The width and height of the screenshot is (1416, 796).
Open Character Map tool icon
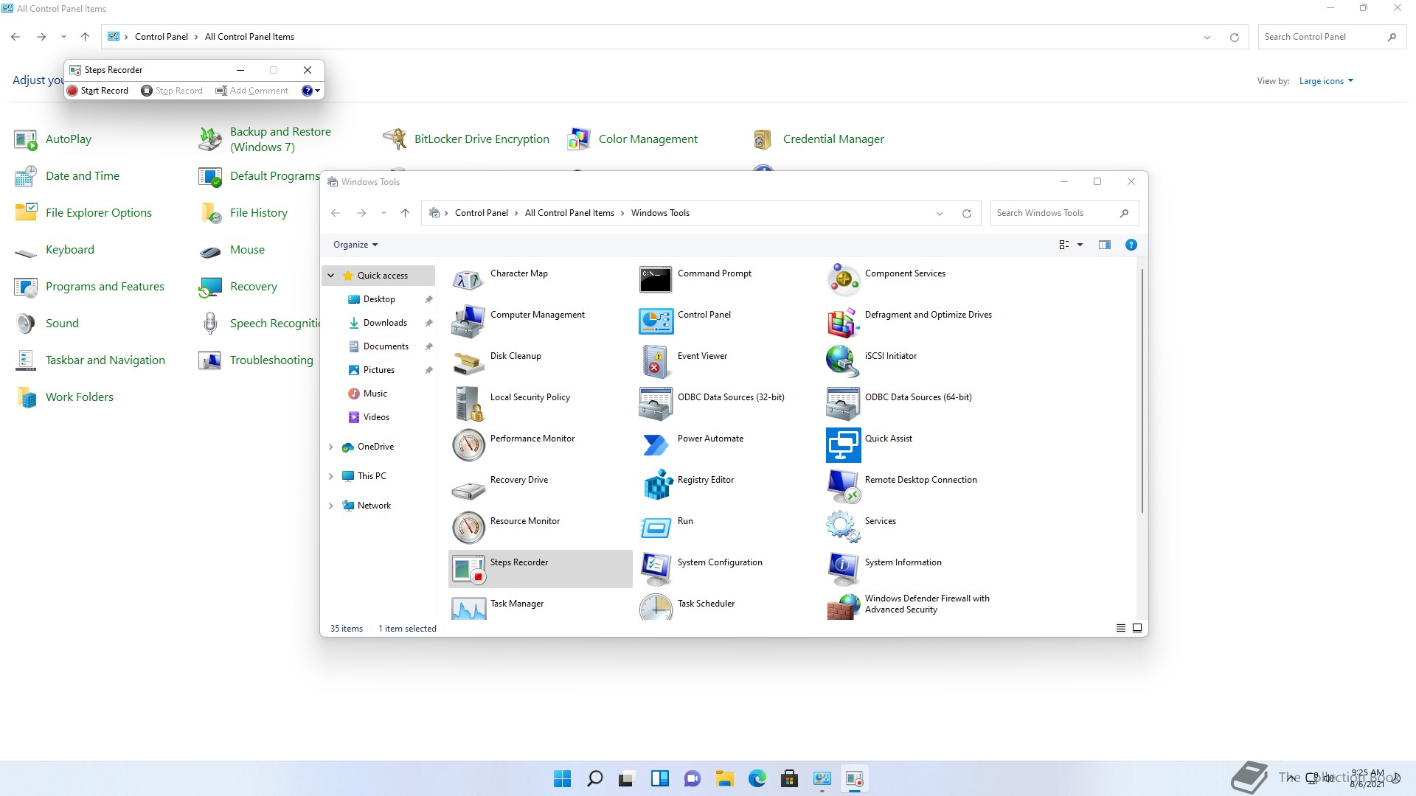[x=468, y=280]
